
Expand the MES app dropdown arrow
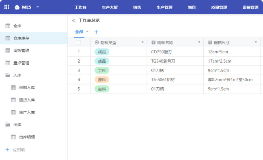[x=38, y=7]
